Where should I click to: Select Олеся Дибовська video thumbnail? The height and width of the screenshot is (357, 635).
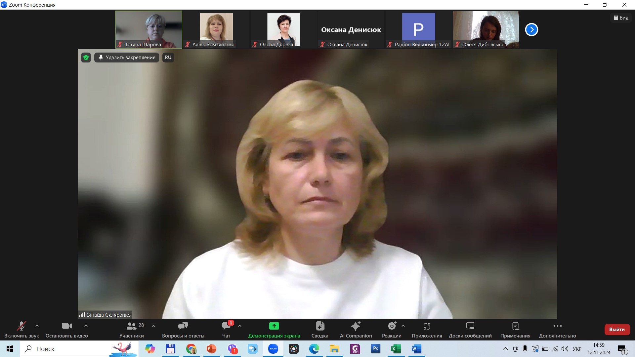[x=486, y=28]
